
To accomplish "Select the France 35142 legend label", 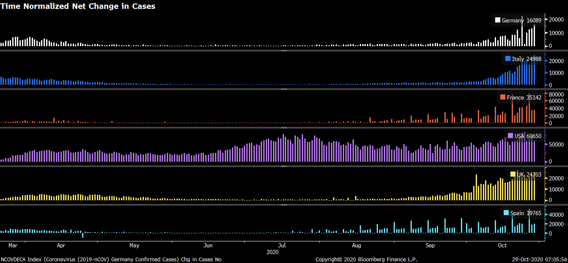I will (x=524, y=97).
